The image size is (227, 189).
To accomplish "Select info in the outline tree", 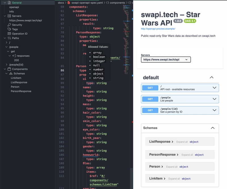I will pos(11,11).
